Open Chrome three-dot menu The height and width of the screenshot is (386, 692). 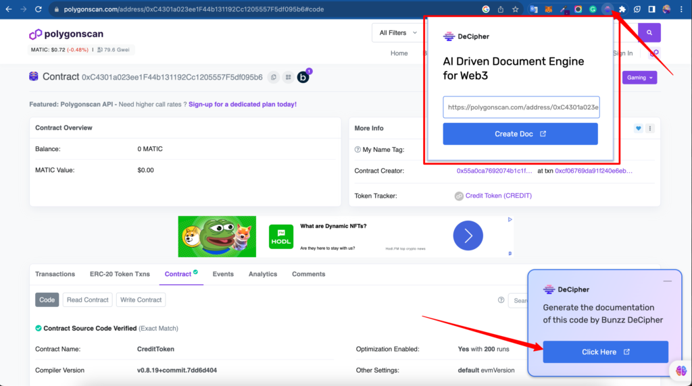[681, 9]
